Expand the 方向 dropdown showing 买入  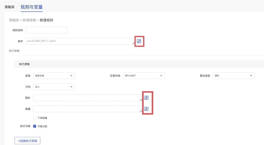click(54, 87)
